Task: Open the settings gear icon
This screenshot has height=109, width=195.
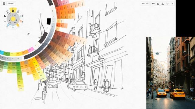Action: [167, 4]
